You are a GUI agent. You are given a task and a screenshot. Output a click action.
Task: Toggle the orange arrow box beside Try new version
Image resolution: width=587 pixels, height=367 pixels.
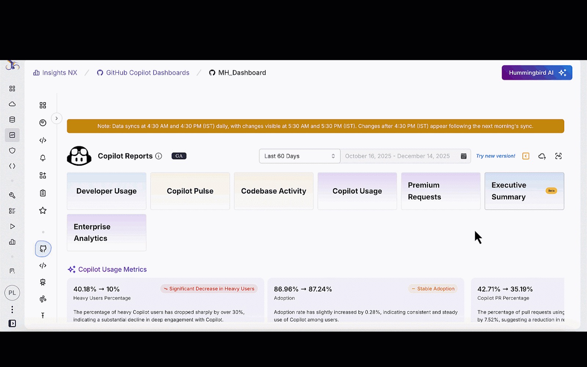coord(526,156)
